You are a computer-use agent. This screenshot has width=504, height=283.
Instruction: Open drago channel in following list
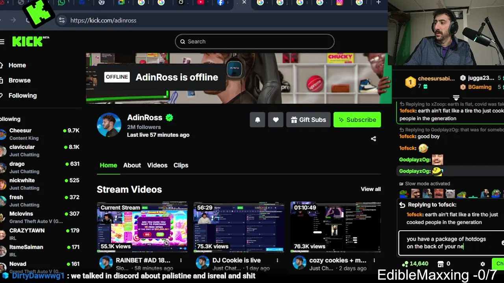click(x=40, y=167)
